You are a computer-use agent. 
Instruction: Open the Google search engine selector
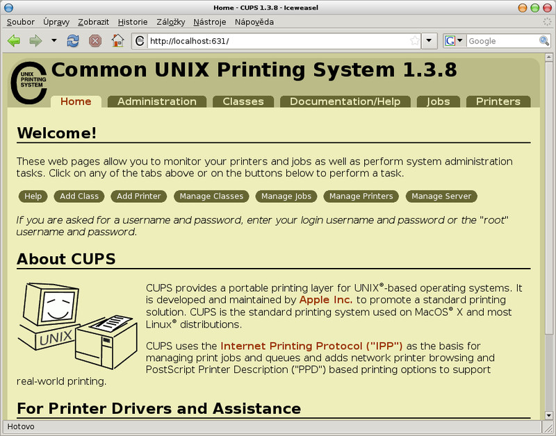coord(455,41)
